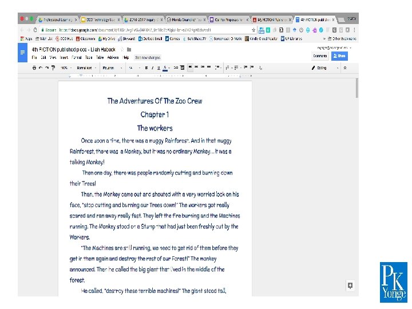Image resolution: width=412 pixels, height=309 pixels.
Task: Open the Classroom bookmark
Action: [x=85, y=39]
